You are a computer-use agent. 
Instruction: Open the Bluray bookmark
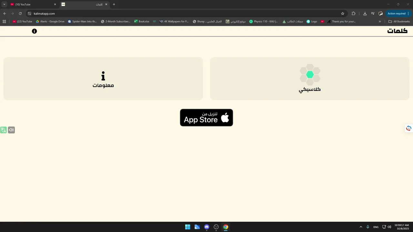tap(207, 22)
